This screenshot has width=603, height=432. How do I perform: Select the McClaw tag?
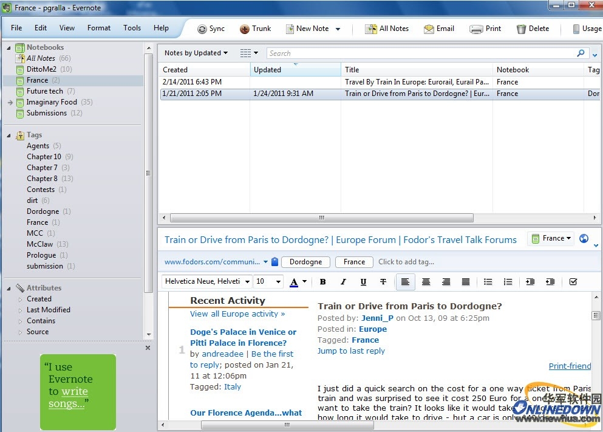pos(39,244)
